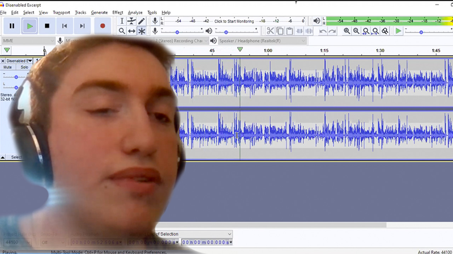Select the Draw (pencil) tool
Image resolution: width=453 pixels, height=254 pixels.
tap(142, 21)
